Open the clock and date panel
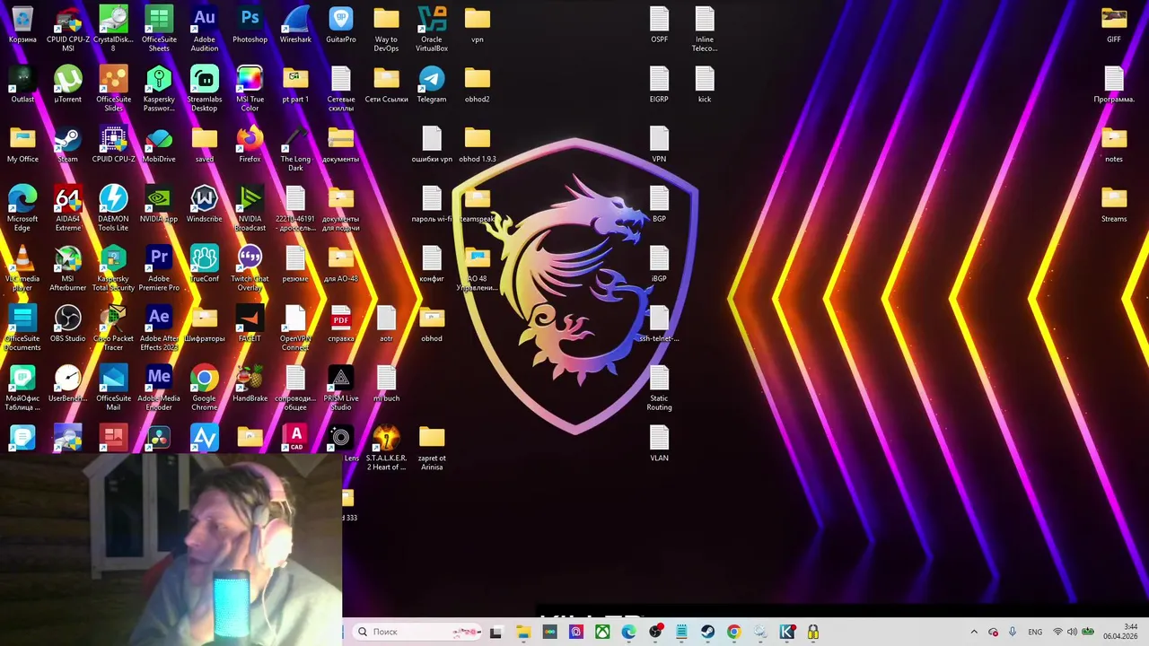1149x646 pixels. point(1121,632)
